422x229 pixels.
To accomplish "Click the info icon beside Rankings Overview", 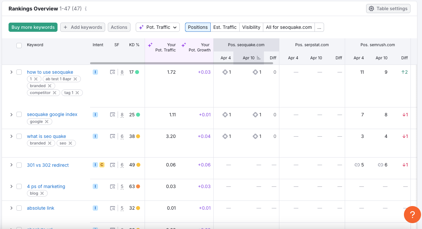I will [86, 9].
